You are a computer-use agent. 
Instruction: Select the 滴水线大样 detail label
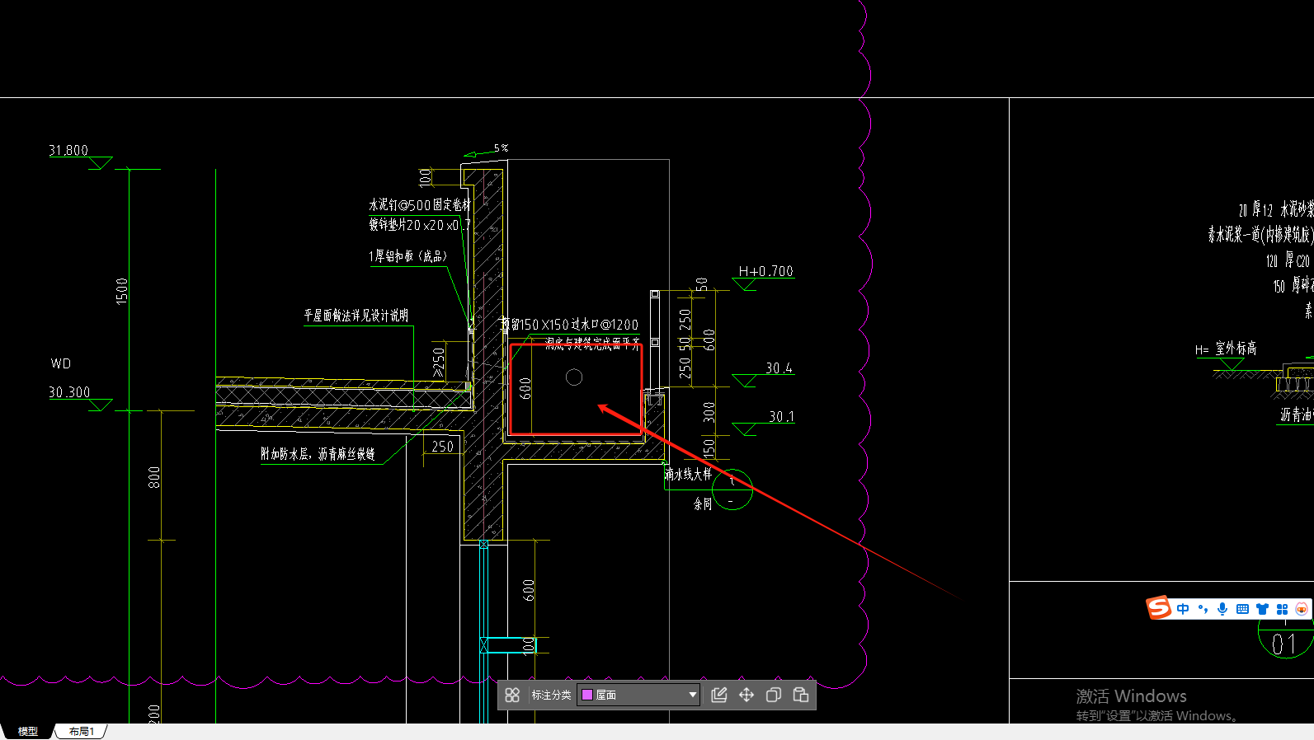(x=688, y=475)
